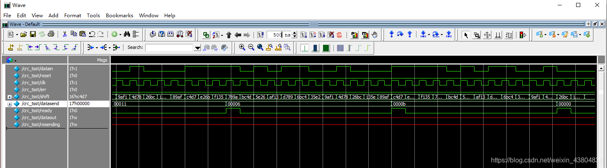Click the Run All icon
The height and width of the screenshot is (168, 607).
(x=321, y=35)
